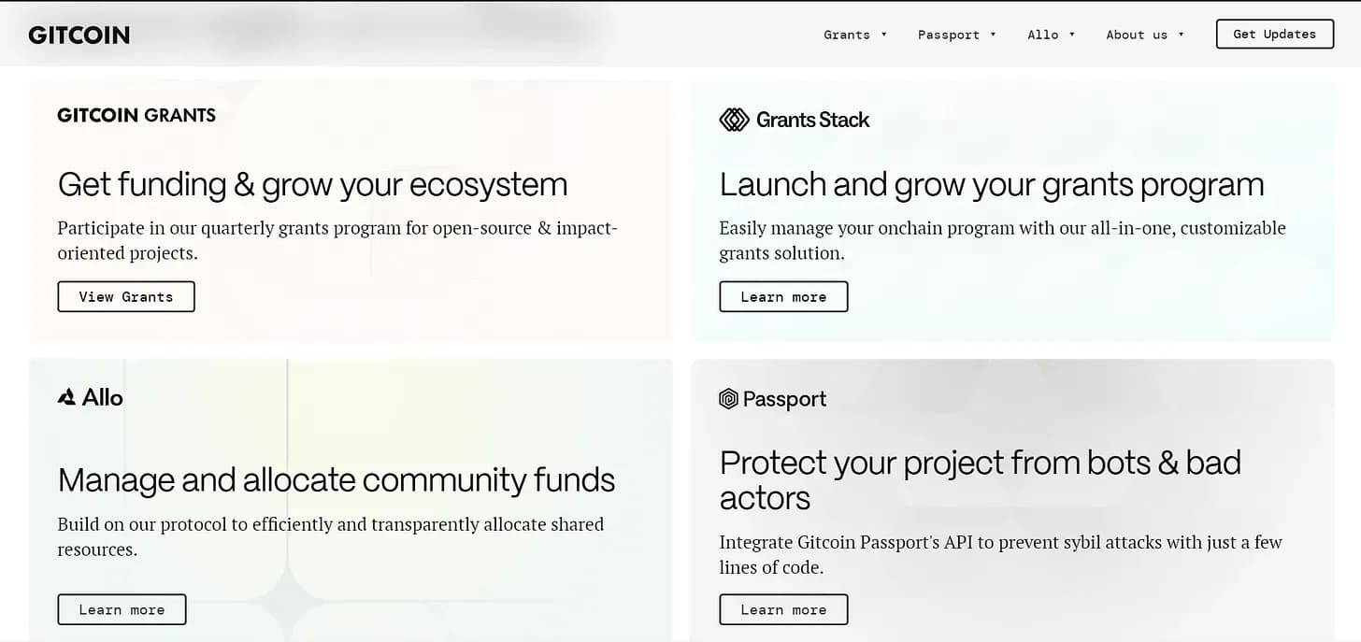The height and width of the screenshot is (642, 1361).
Task: Click Learn more on the Passport card
Action: click(783, 608)
